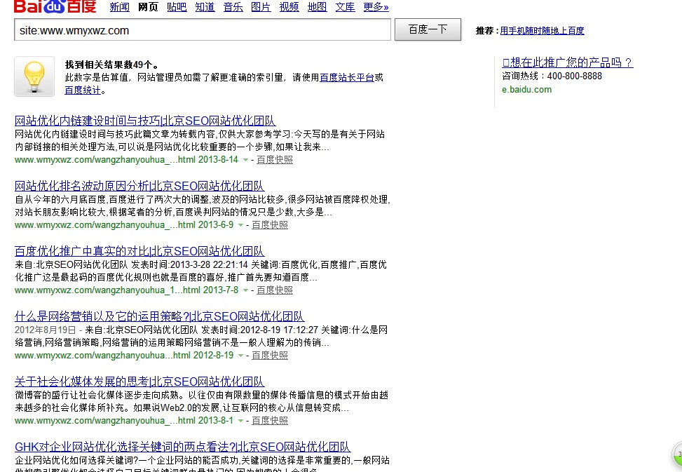The width and height of the screenshot is (682, 472).
Task: Expand dropdown arrow next to 2013-7-8 result
Action: tap(245, 290)
